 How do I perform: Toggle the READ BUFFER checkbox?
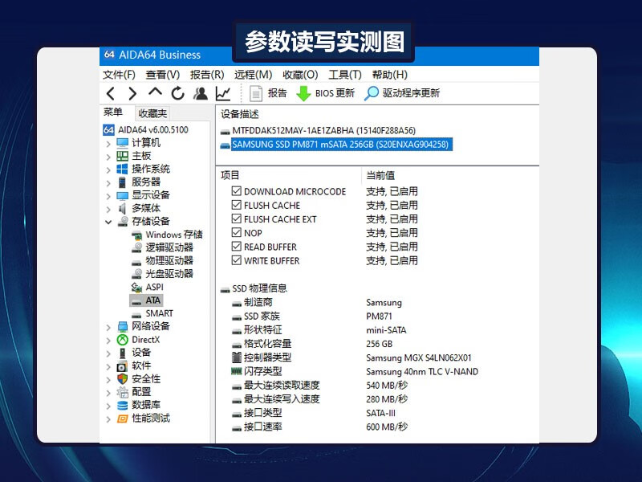pyautogui.click(x=236, y=247)
